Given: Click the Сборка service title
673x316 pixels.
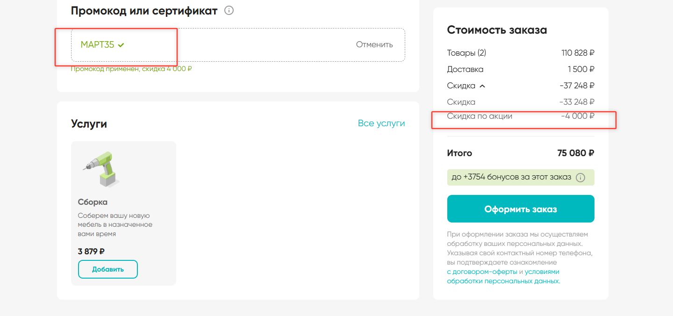Looking at the screenshot, I should 93,202.
